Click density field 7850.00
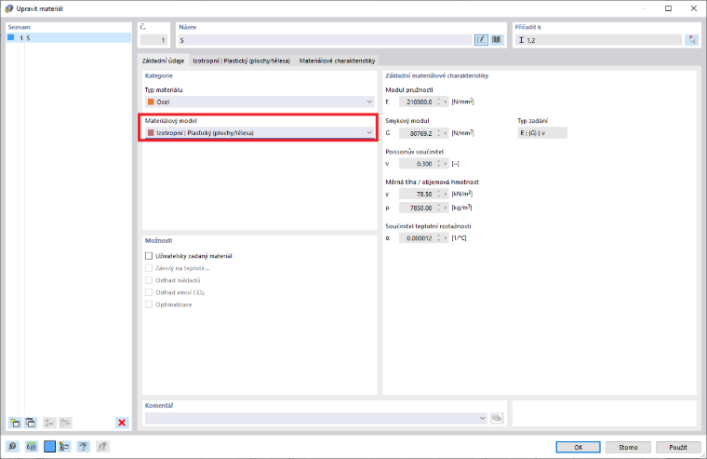The image size is (707, 459). tap(417, 208)
